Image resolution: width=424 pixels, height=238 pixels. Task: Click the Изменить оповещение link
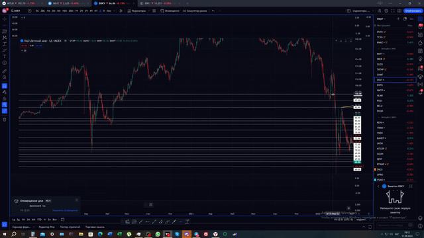click(65, 210)
